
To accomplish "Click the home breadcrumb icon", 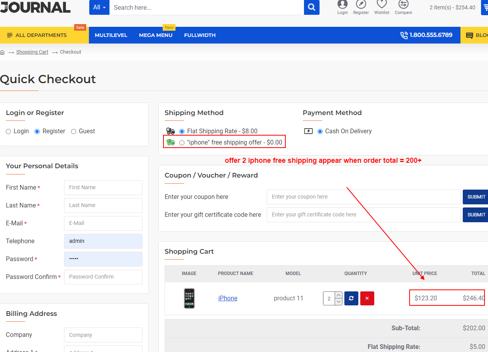I will [x=2, y=52].
